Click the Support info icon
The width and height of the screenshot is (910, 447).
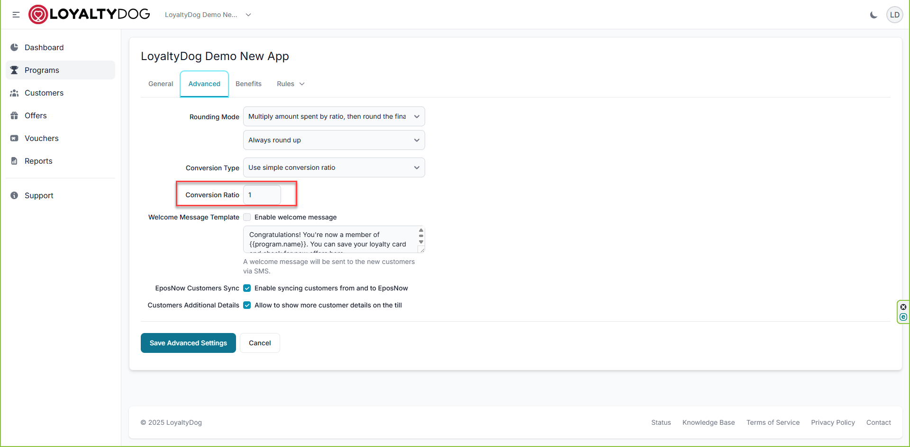(x=14, y=195)
